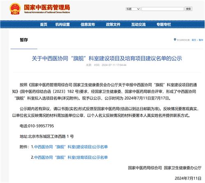Click the location pin icon in breadcrumb
This screenshot has width=205, height=183.
point(175,40)
